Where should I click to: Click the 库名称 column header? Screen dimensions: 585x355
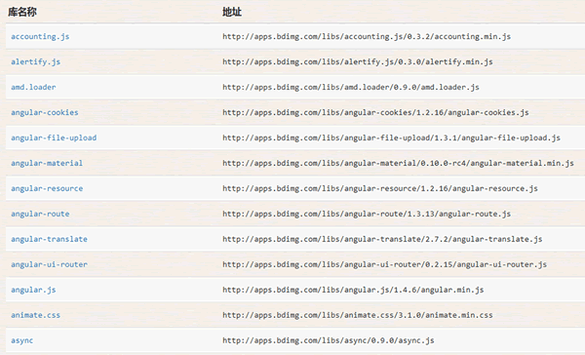[22, 12]
